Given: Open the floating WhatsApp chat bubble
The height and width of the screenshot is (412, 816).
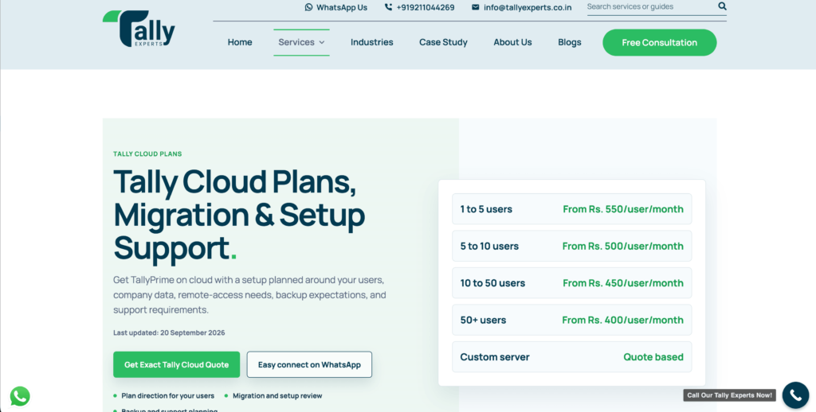Looking at the screenshot, I should [20, 396].
